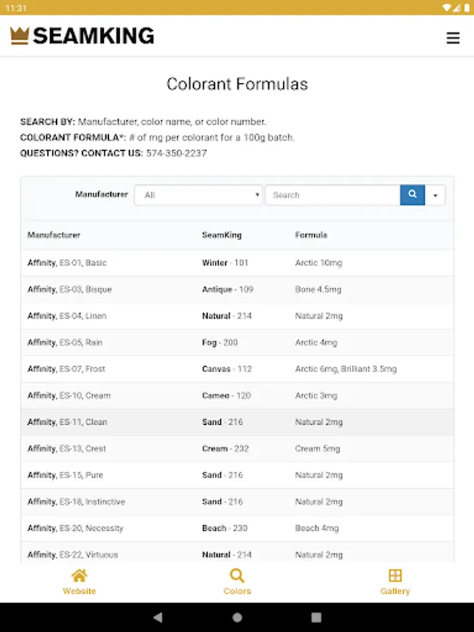
Task: Click the blue search magnifier button
Action: click(412, 195)
